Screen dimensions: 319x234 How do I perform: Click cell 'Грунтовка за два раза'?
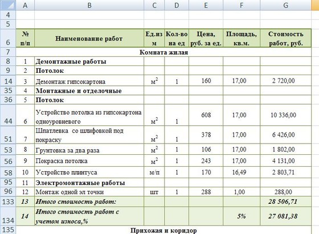[89, 150]
